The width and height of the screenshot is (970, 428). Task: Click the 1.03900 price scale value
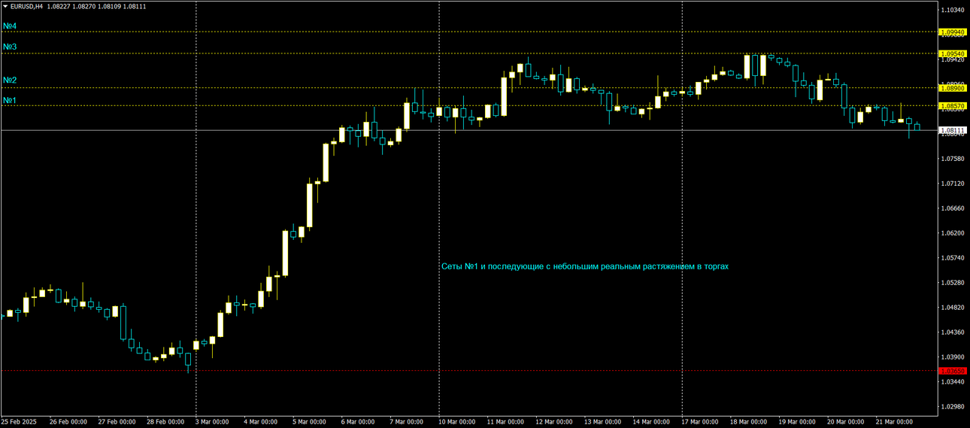click(x=953, y=357)
